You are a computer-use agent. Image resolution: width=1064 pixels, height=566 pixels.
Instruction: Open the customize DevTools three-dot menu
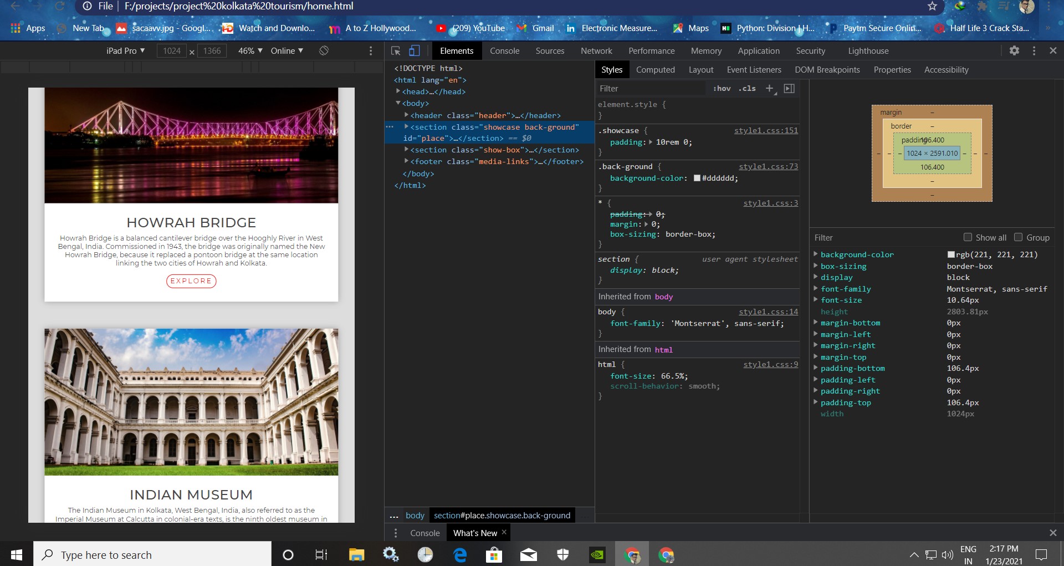coord(1034,50)
